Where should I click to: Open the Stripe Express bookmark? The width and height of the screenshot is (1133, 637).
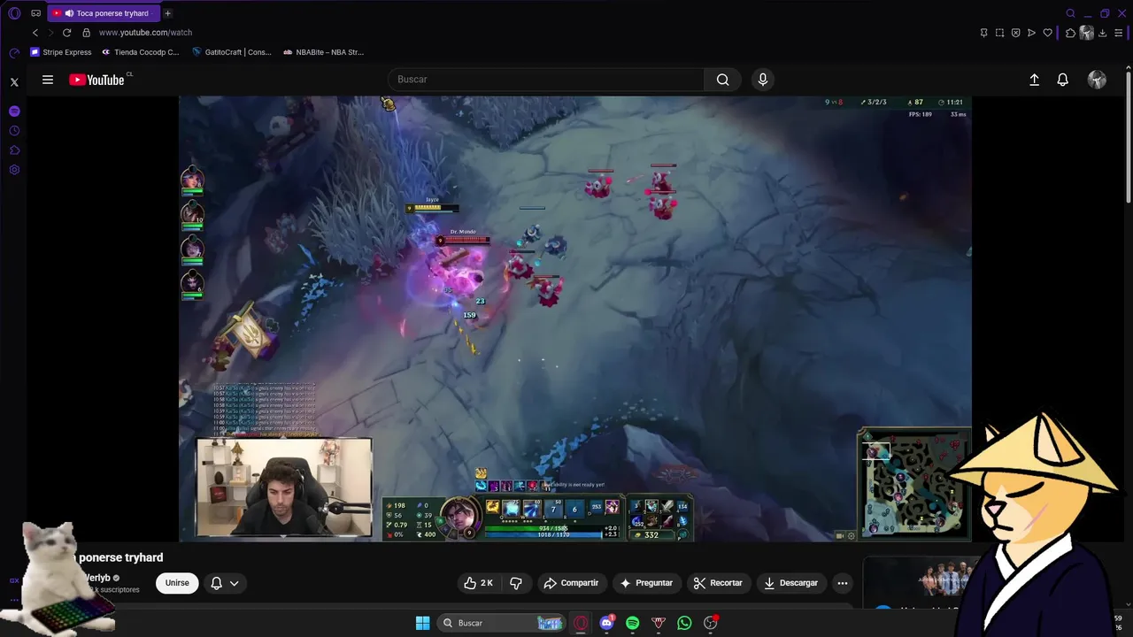coord(61,52)
